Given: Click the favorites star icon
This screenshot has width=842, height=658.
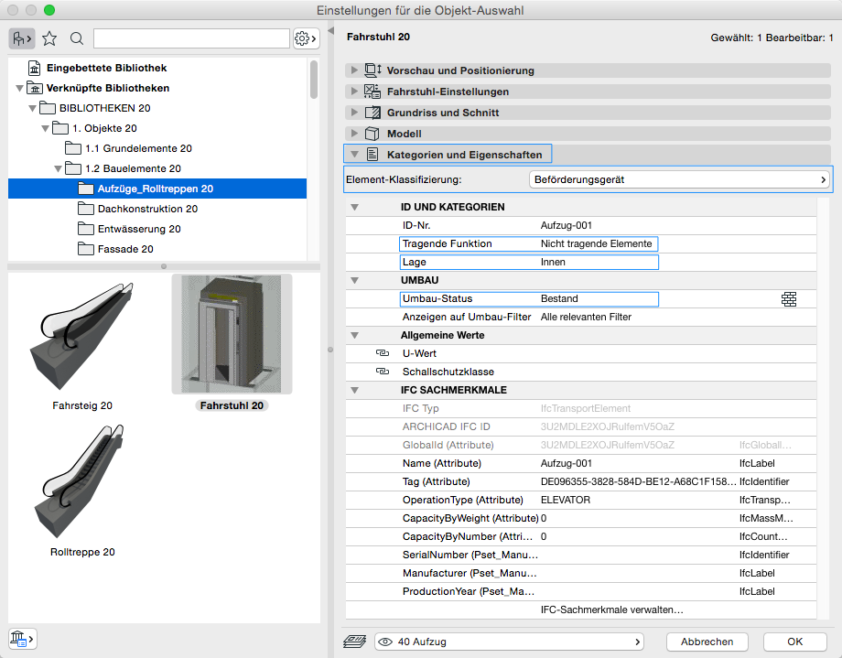Looking at the screenshot, I should pyautogui.click(x=49, y=38).
